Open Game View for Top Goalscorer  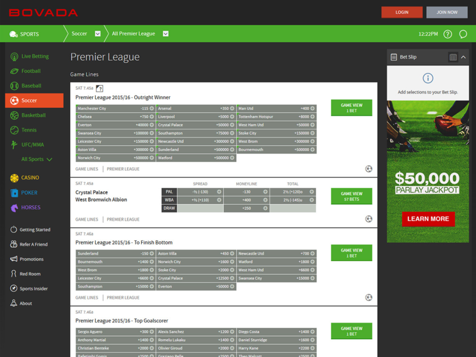click(352, 331)
